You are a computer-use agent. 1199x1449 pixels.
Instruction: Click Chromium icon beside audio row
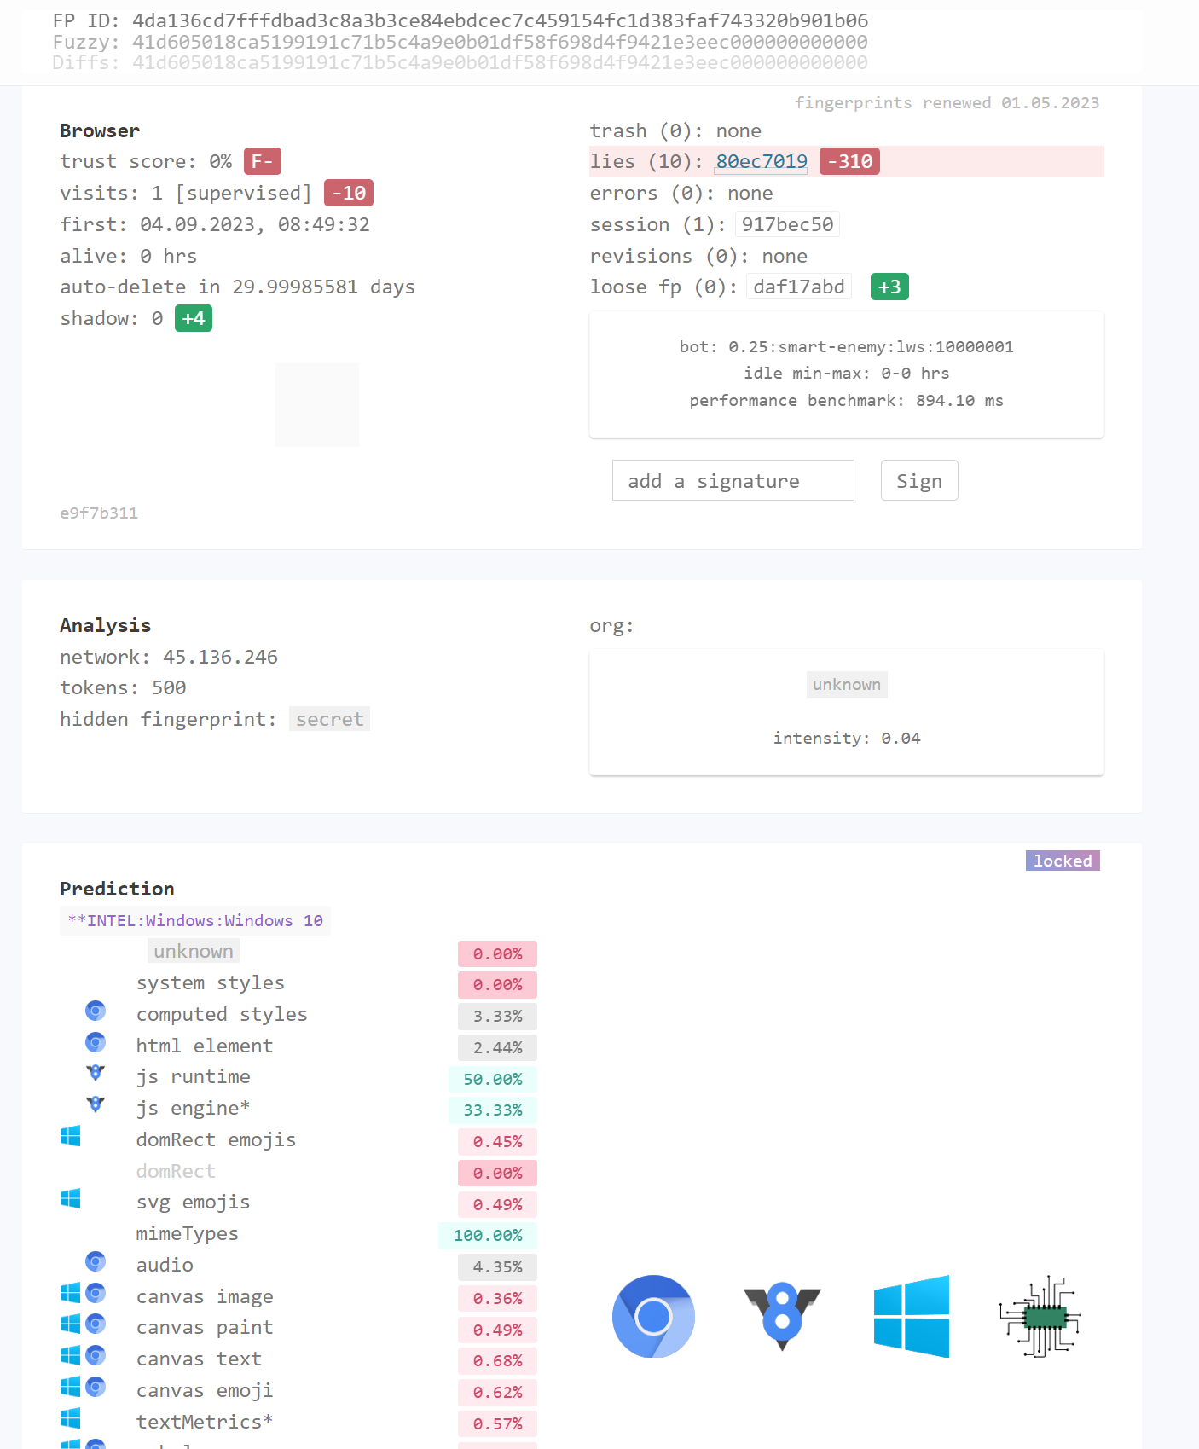point(96,1261)
